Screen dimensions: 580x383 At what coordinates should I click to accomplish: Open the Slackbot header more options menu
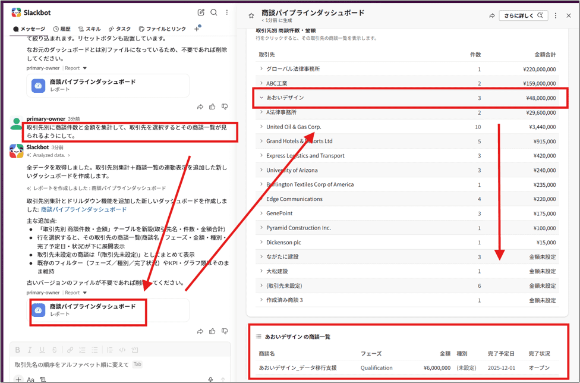(227, 12)
